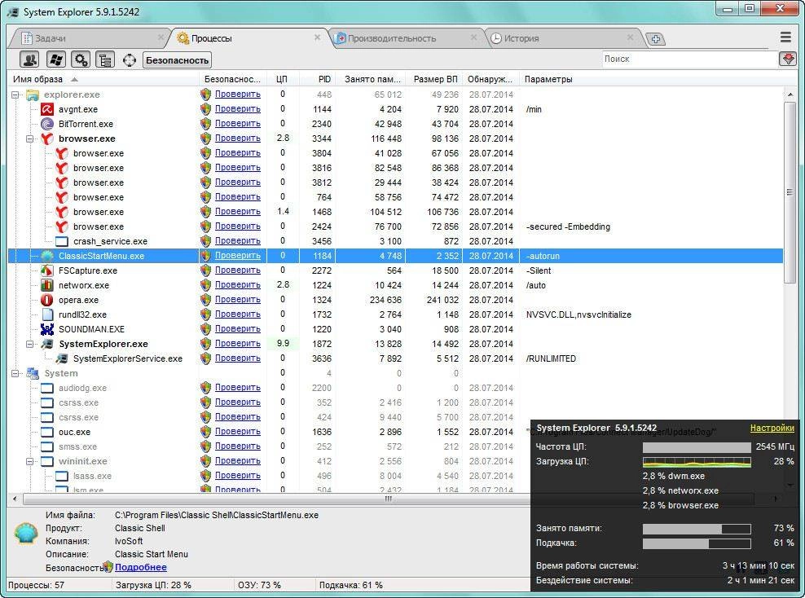Select the smss.exe process row
The width and height of the screenshot is (805, 598).
coord(395,446)
